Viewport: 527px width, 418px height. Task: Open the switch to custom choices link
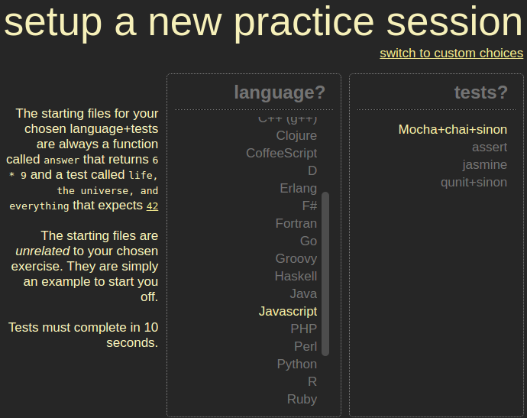coord(451,53)
